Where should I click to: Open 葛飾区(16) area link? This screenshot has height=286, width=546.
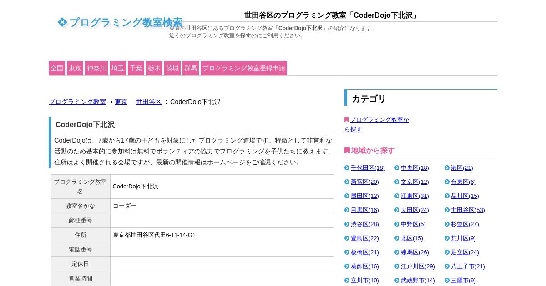point(365,266)
